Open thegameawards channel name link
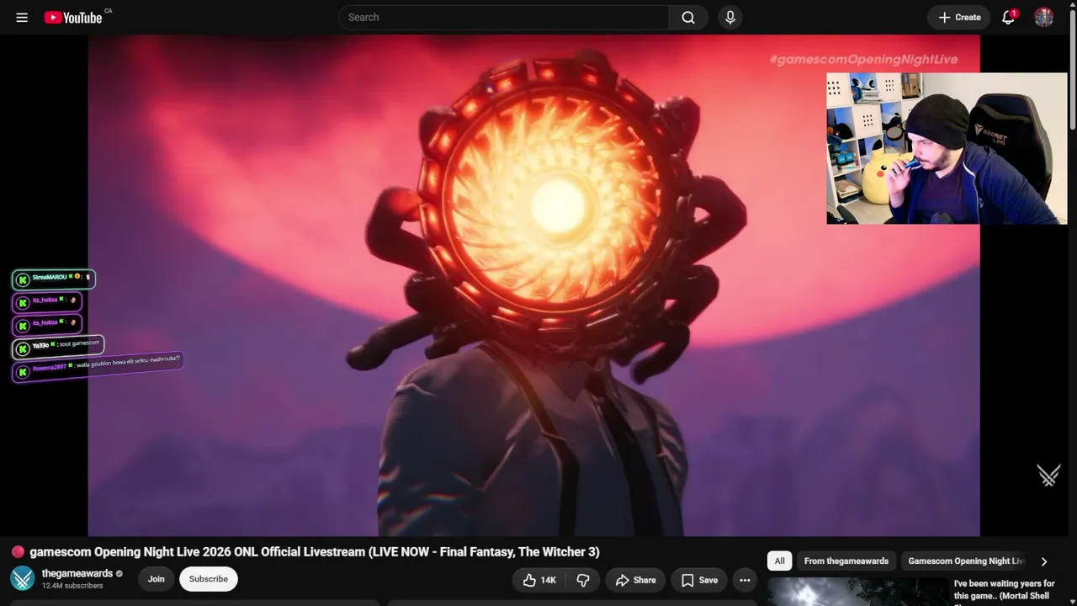The height and width of the screenshot is (606, 1077). point(77,573)
